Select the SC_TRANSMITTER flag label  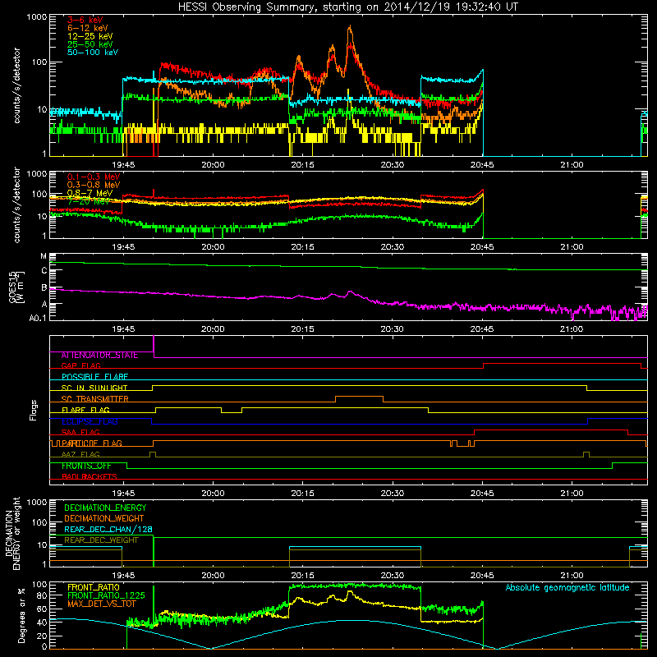(x=95, y=399)
